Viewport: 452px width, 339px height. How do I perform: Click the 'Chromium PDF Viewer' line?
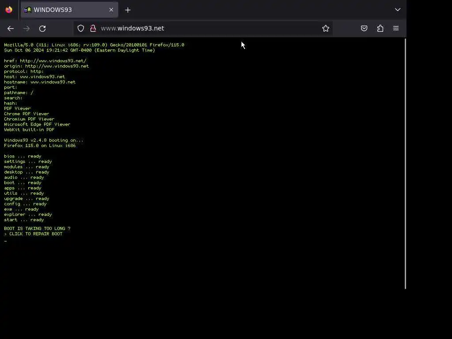tap(29, 119)
